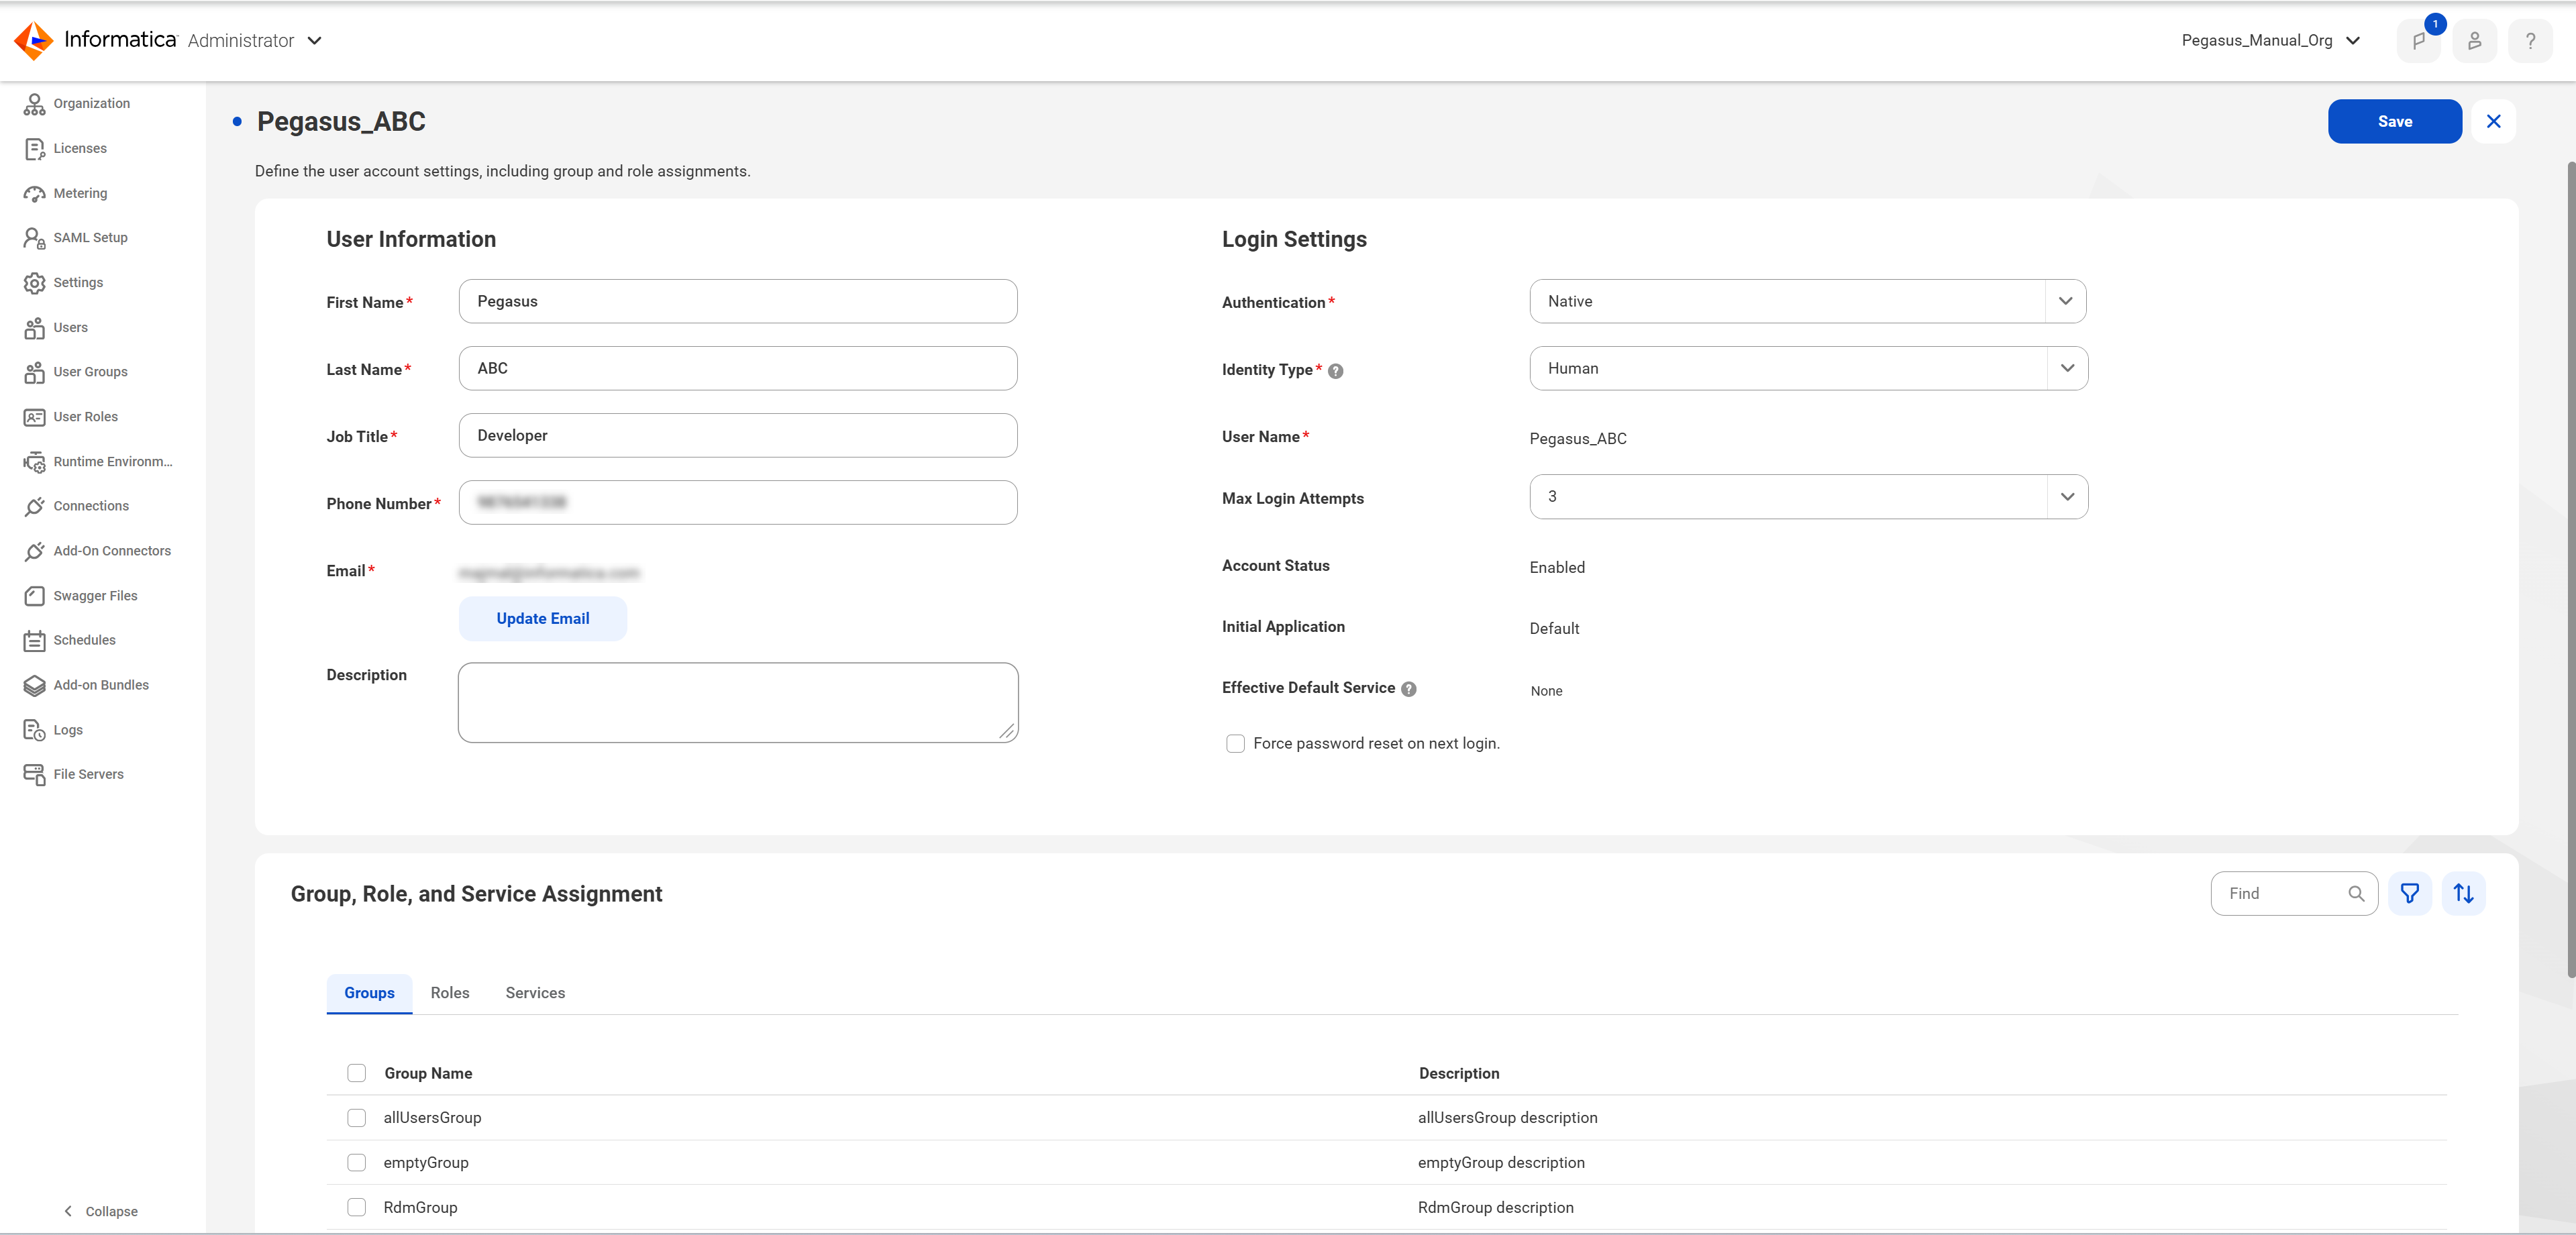Viewport: 2576px width, 1235px height.
Task: Click the Save button
Action: 2394,121
